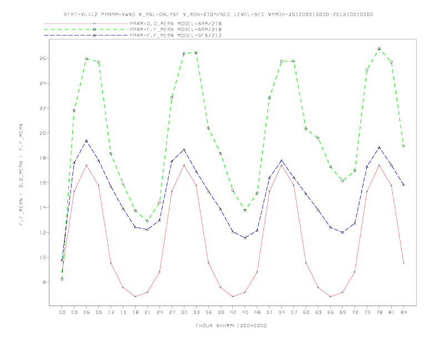Viewport: 440px width, 340px height.
Task: Click the x-axis title FHOUR VHHMM:1200>0000
Action: click(x=231, y=326)
